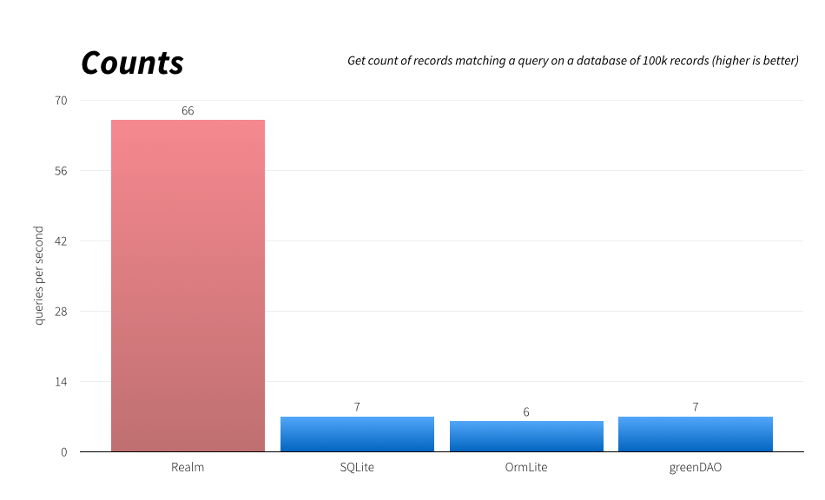This screenshot has width=825, height=500.
Task: Click the blue SQLite bar
Action: coord(357,434)
